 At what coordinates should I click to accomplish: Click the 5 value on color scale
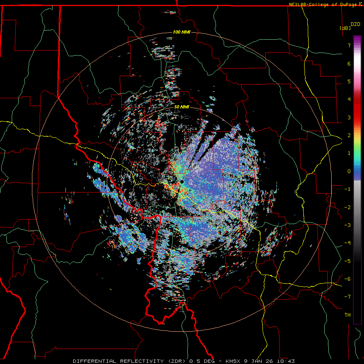coord(349,81)
